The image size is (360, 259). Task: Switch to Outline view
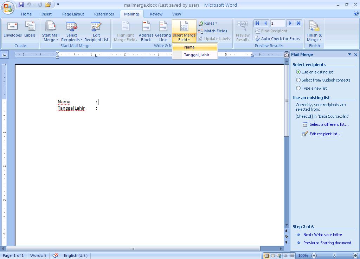285,255
